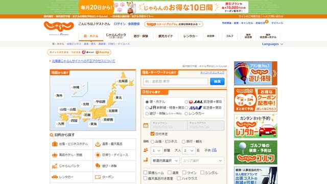Open the レンタカー navigation tab

[x=191, y=36]
